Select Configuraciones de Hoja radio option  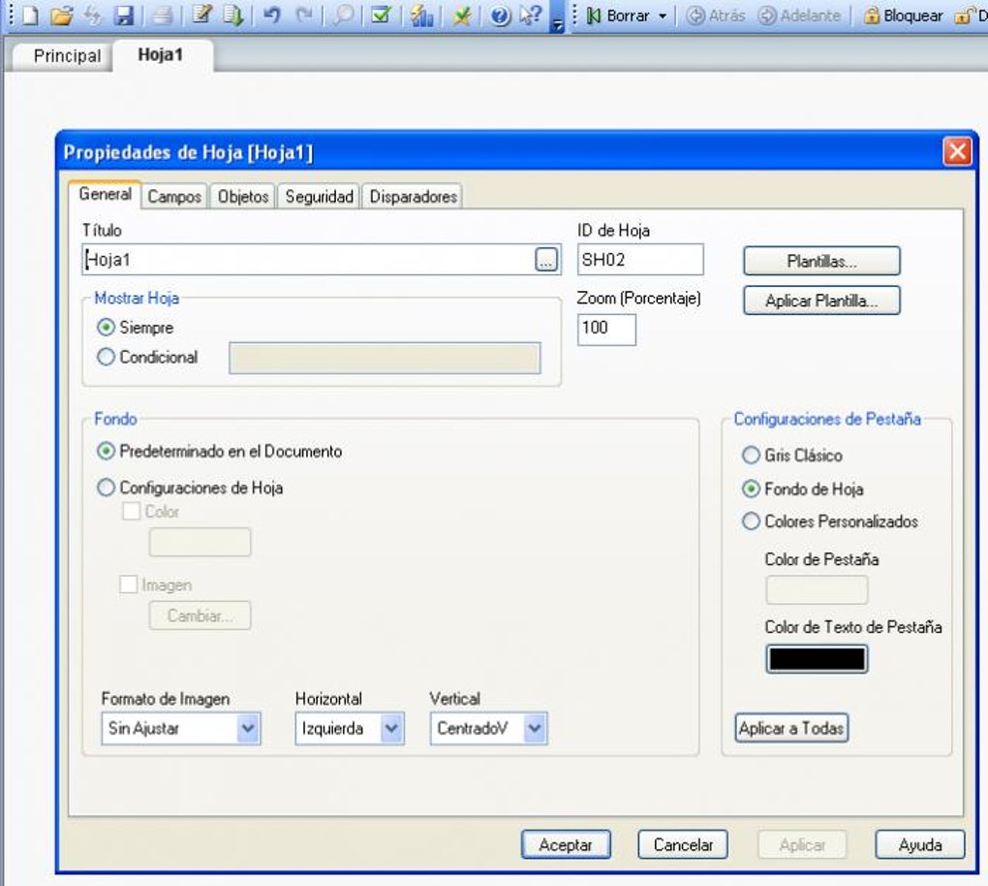click(107, 488)
